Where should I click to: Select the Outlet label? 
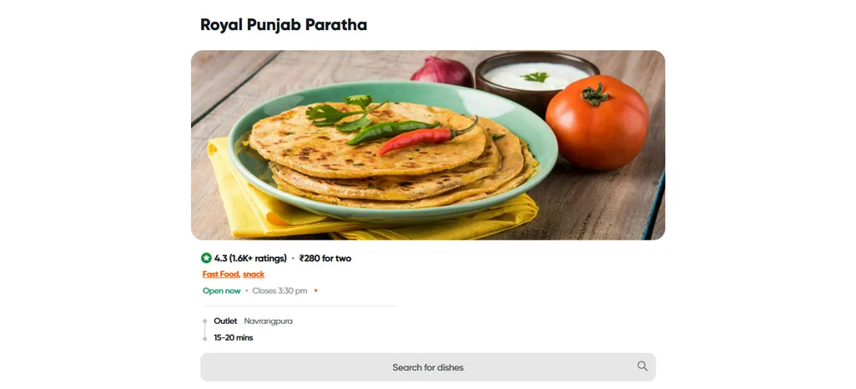pyautogui.click(x=225, y=321)
